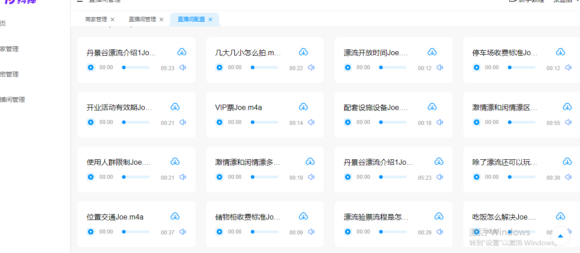Mute the 激情漂和闲情漂多 audio volume

311,177
